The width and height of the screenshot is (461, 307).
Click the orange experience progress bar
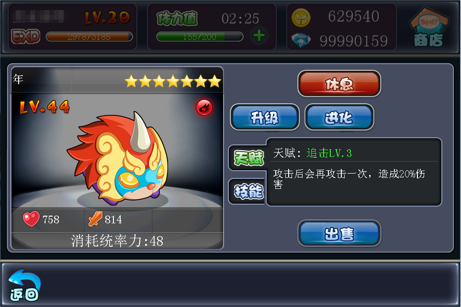click(90, 37)
